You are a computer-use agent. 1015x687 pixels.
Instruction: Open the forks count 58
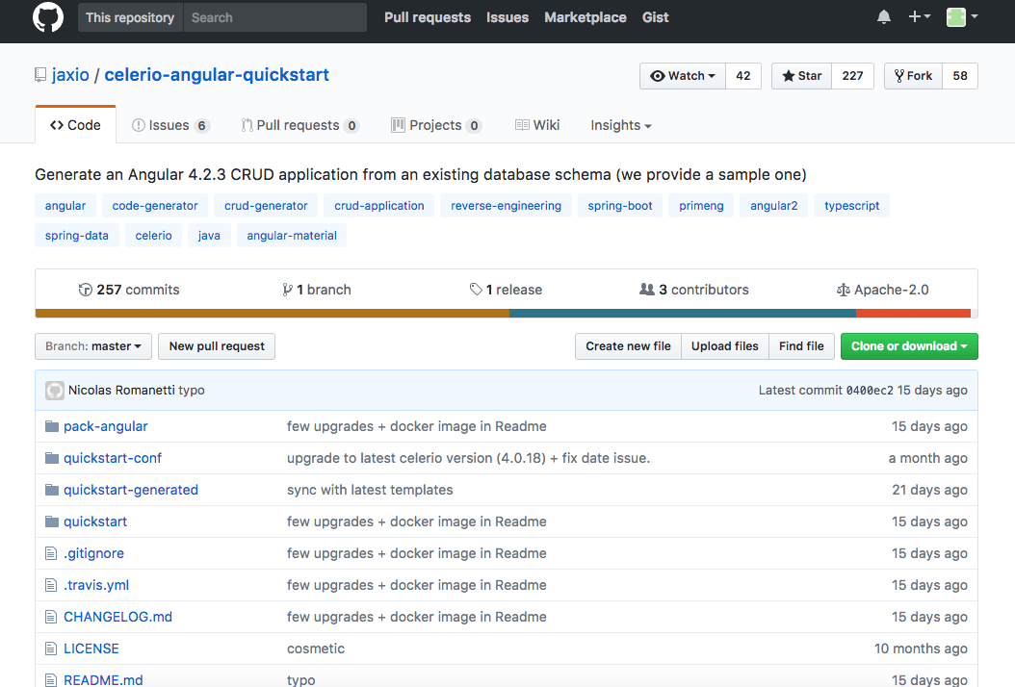click(x=960, y=76)
